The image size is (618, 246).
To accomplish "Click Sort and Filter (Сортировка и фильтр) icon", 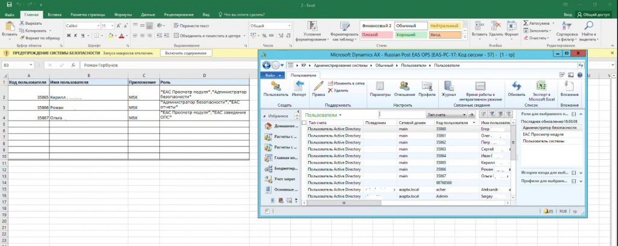I will coord(566,26).
